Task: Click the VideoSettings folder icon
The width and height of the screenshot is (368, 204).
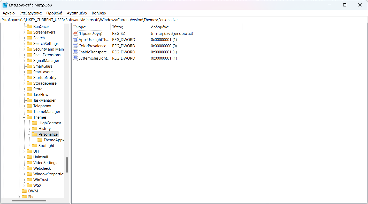Action: 29,162
